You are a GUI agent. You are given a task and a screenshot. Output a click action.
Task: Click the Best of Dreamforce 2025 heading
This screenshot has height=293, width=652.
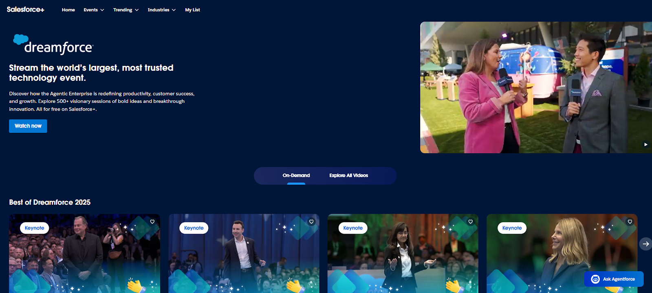click(50, 202)
